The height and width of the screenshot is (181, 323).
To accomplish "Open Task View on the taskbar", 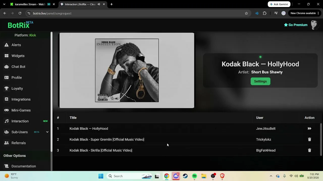I will (x=157, y=176).
